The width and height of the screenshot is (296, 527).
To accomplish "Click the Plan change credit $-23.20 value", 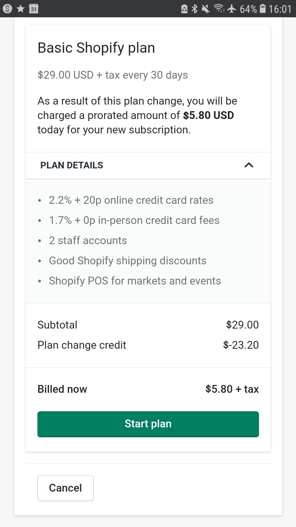I will pos(241,345).
